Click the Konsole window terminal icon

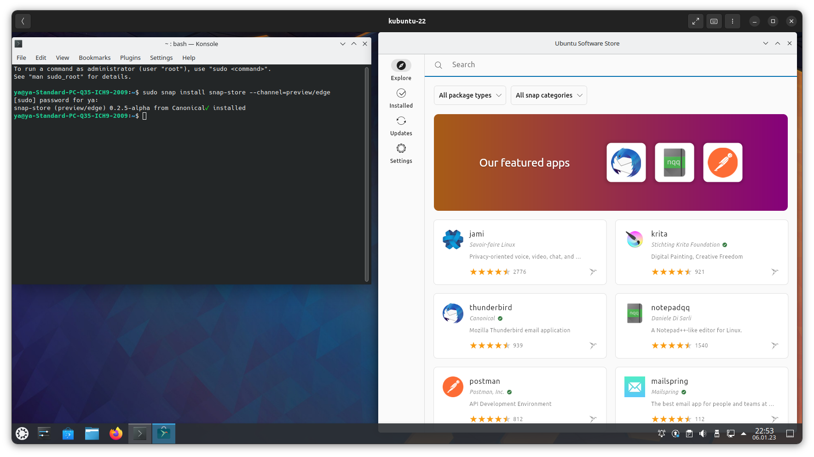[x=18, y=44]
